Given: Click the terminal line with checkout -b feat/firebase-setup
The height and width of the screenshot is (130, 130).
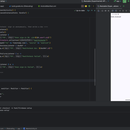Looking at the screenshot, I should 16,108.
